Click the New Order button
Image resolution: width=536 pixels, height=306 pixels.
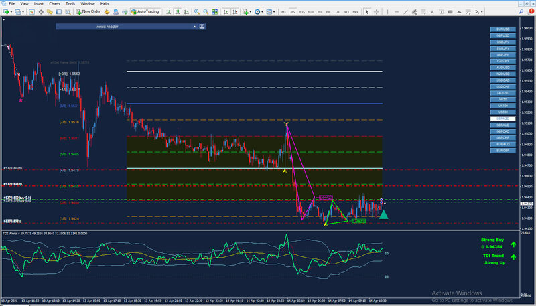[88, 12]
